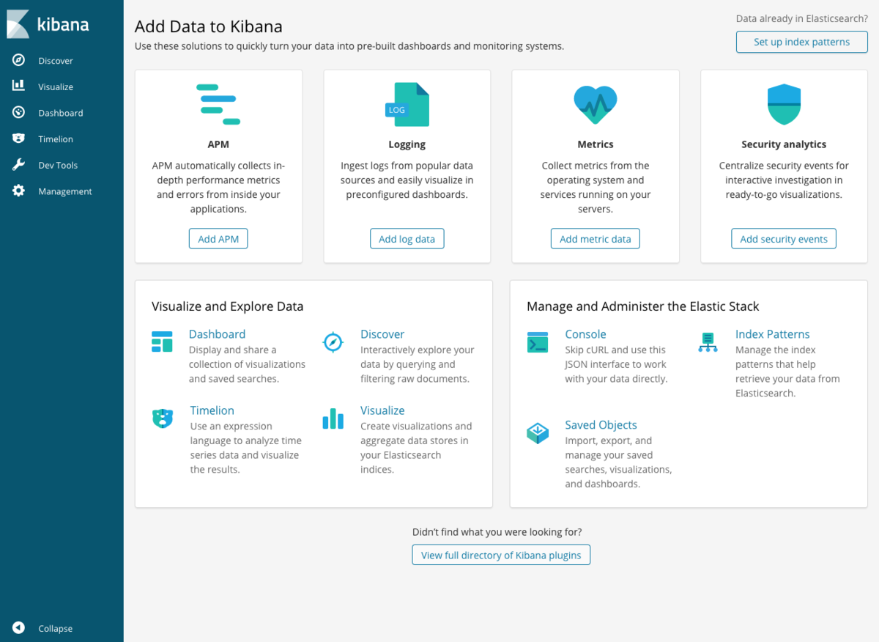Click the Dashboard grid icon in Visualize section

[x=162, y=342]
